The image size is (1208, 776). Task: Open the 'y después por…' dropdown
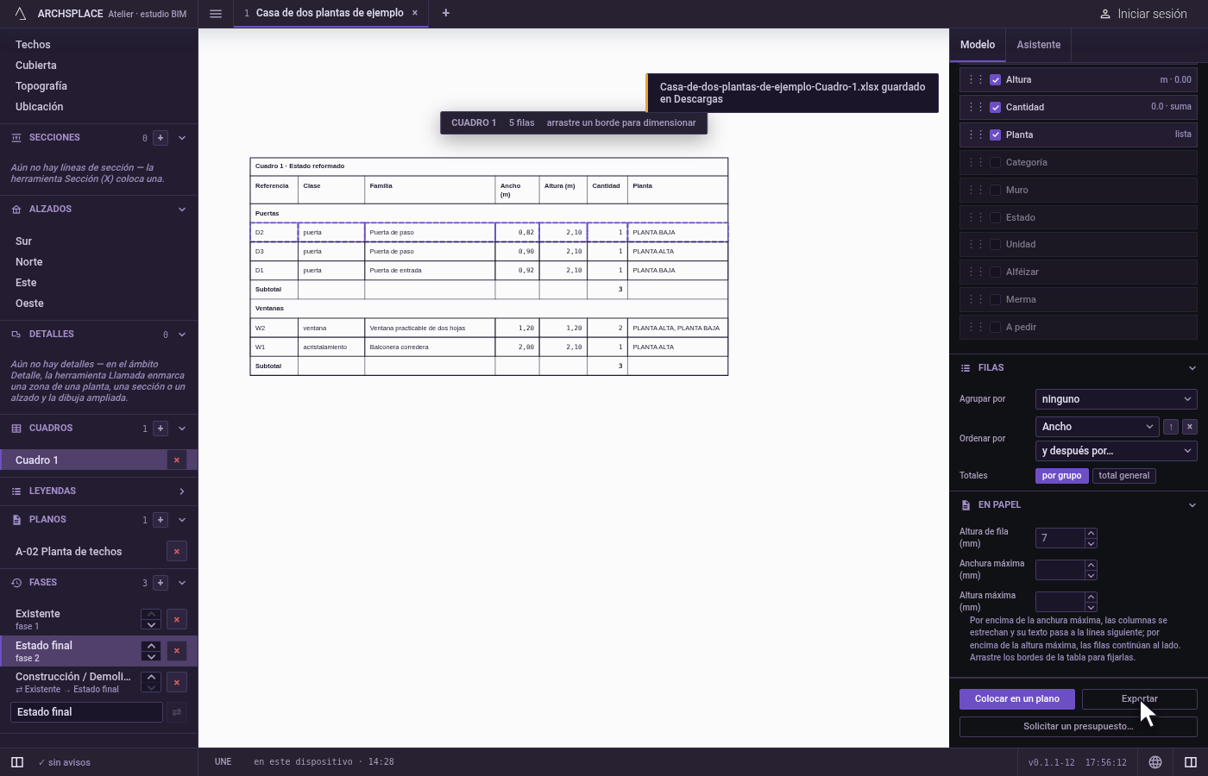(1117, 451)
